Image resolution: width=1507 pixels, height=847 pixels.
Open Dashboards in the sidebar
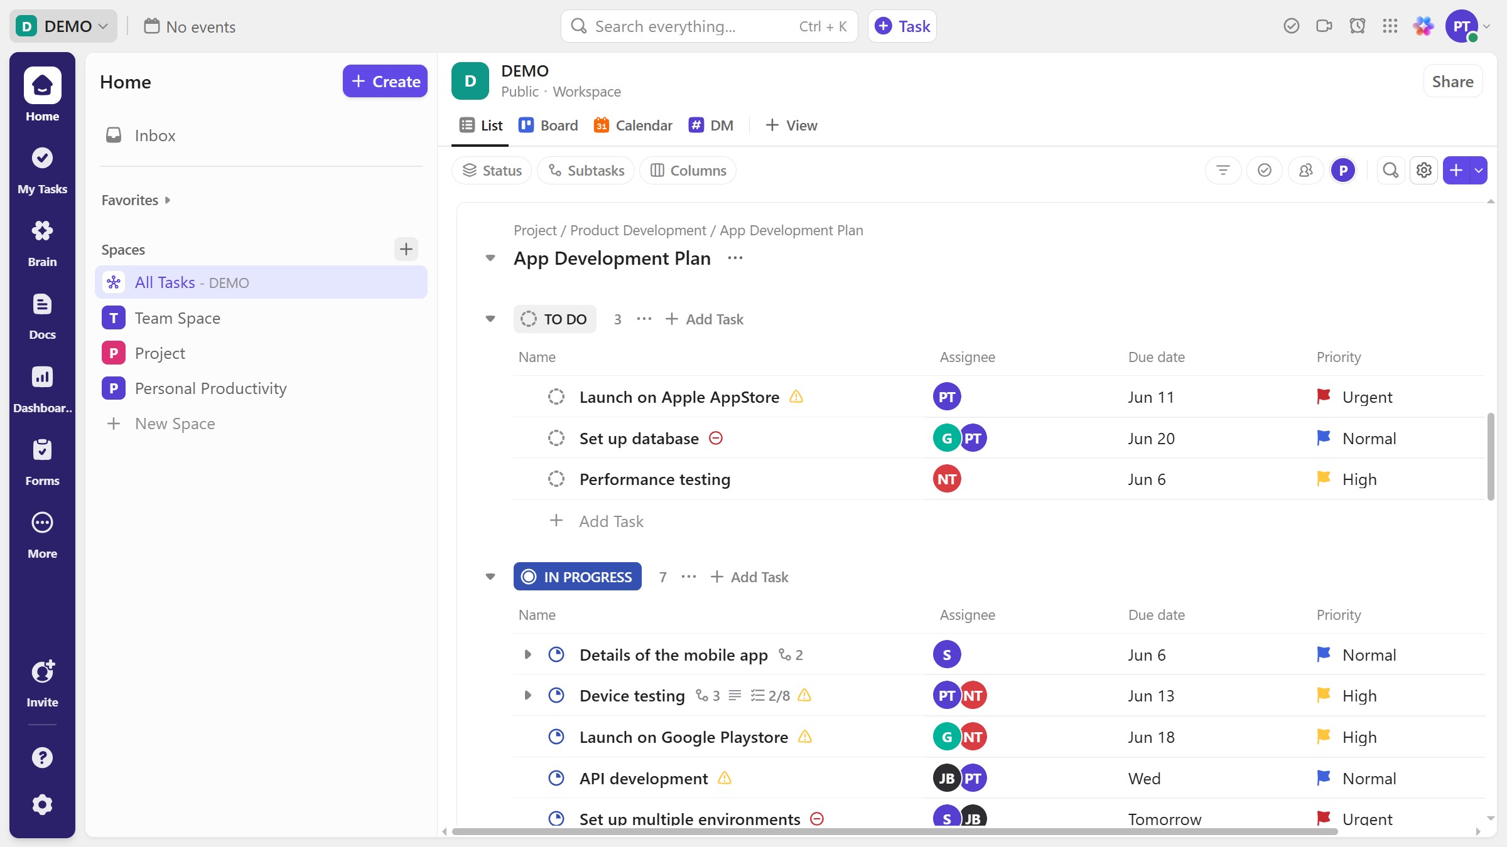[x=42, y=387]
